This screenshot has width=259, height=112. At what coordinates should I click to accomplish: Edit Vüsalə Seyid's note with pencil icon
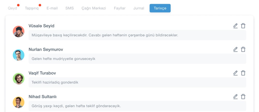point(235,26)
